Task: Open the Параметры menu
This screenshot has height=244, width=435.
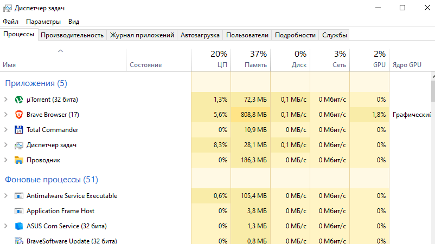Action: tap(43, 22)
